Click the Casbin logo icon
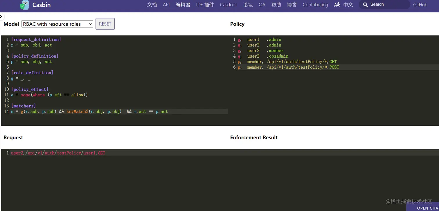 (25, 5)
